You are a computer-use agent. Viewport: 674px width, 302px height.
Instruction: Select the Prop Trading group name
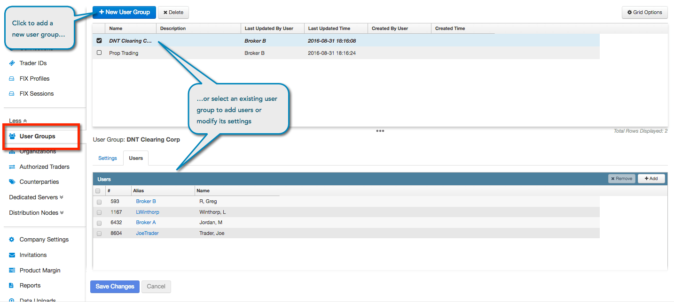pyautogui.click(x=124, y=53)
